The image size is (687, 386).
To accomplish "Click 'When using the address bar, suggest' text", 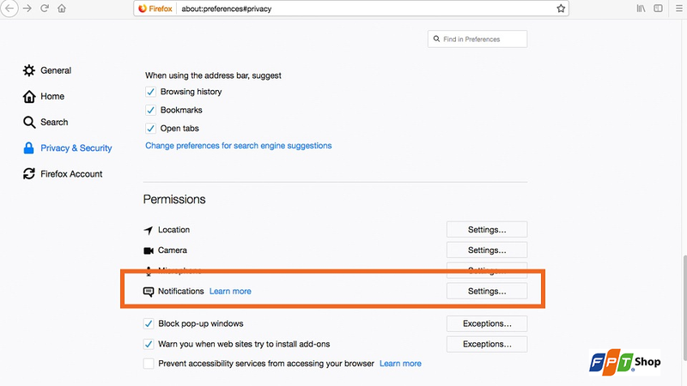I will point(213,75).
